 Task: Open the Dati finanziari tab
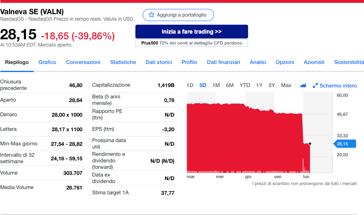pos(224,62)
